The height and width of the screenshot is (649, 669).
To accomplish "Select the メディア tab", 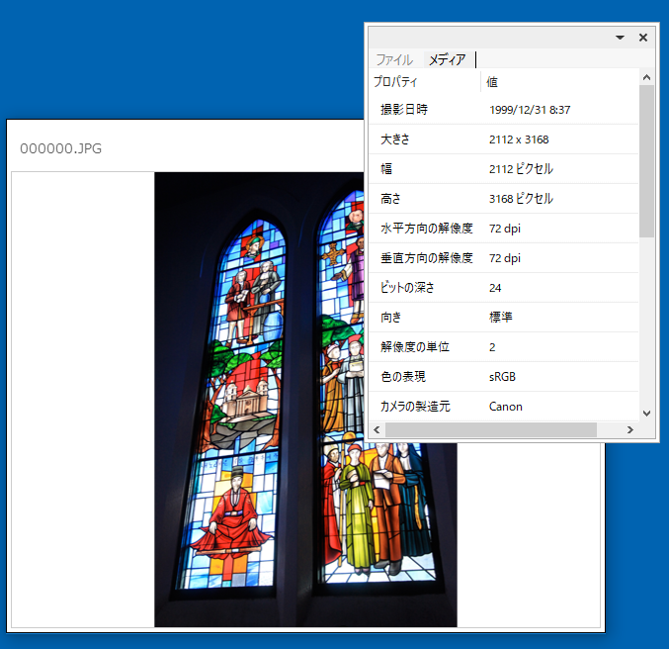I will (447, 59).
